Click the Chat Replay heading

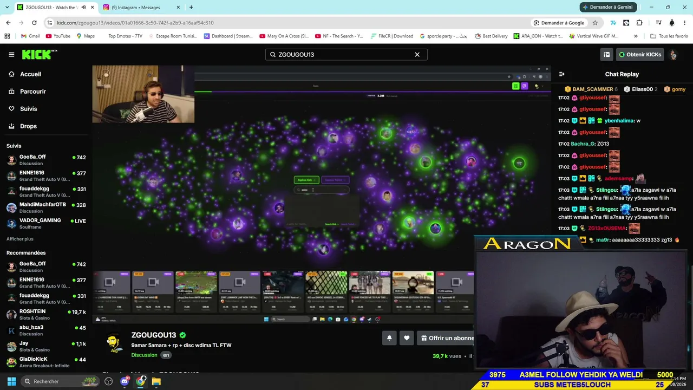(x=622, y=74)
